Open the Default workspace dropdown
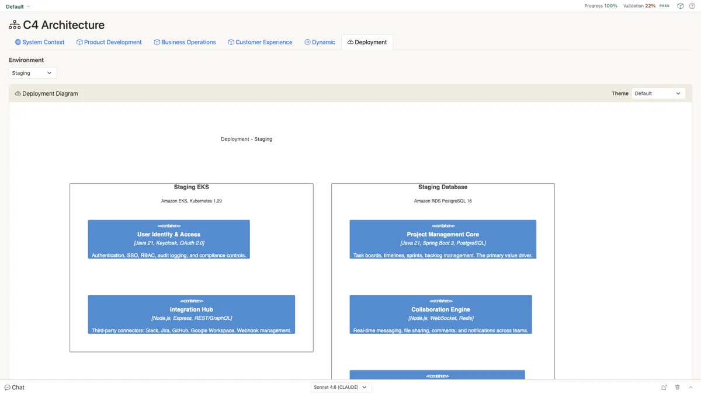The height and width of the screenshot is (394, 701). click(x=18, y=6)
